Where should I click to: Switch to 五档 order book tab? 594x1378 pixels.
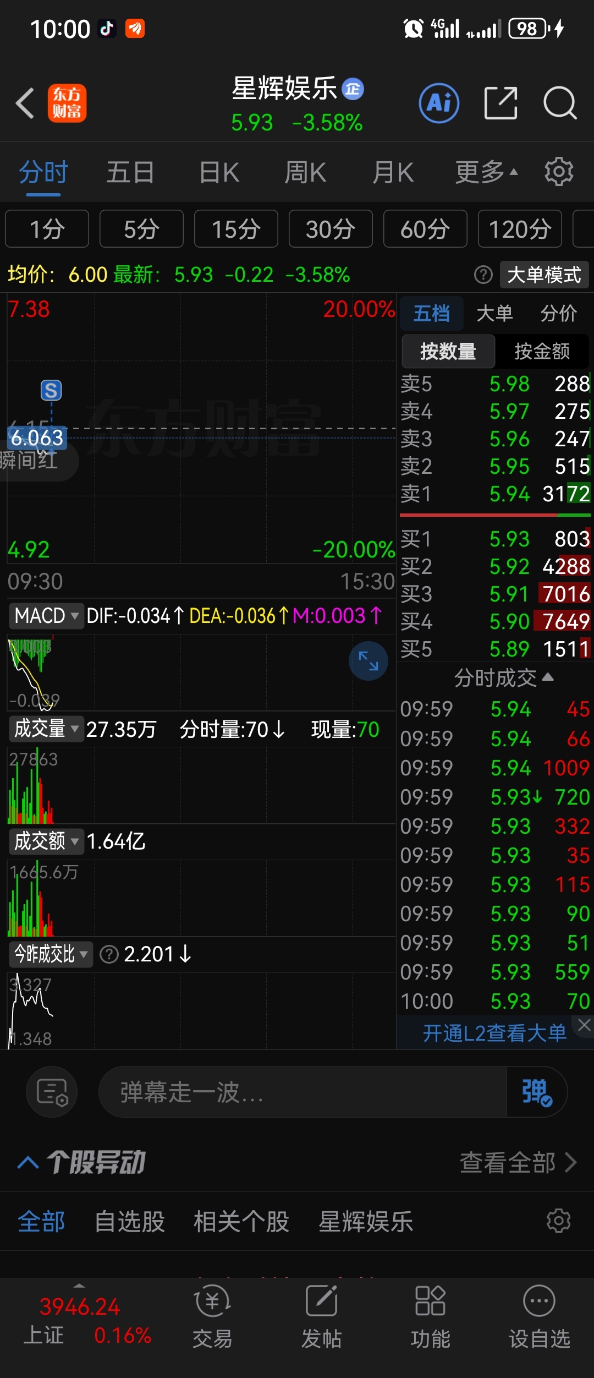click(x=432, y=313)
